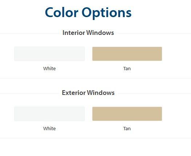Click the White label below the interior swatch
The image size is (191, 156).
point(49,69)
